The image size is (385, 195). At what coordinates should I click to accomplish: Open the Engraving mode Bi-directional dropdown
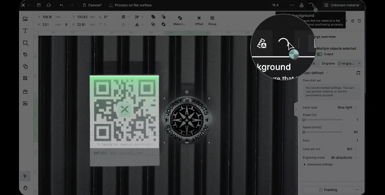pyautogui.click(x=344, y=158)
